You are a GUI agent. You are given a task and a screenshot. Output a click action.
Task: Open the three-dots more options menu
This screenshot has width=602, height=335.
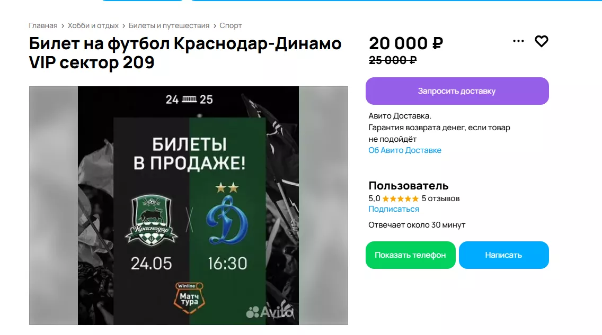518,41
